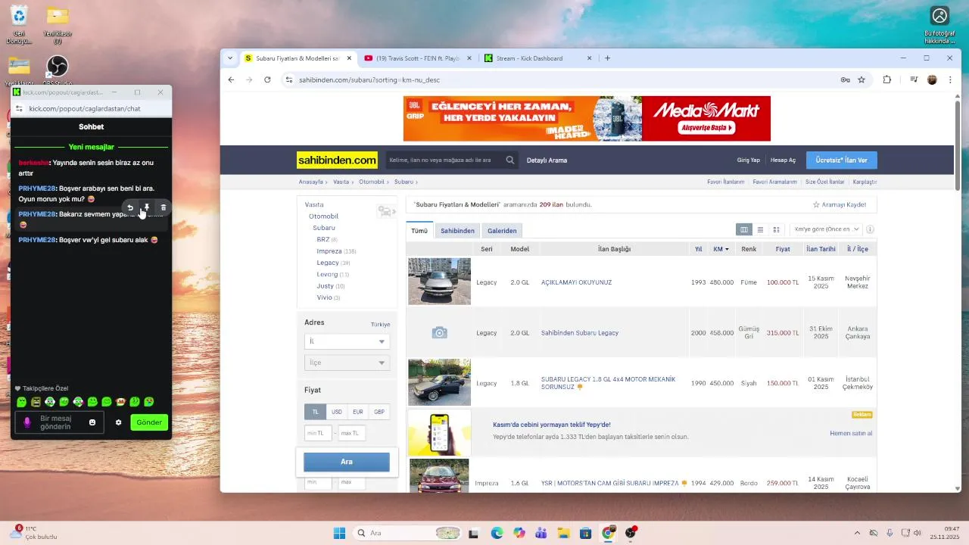
Task: Open the İl province dropdown
Action: (x=347, y=341)
